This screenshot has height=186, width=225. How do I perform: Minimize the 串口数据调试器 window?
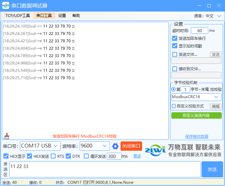click(x=199, y=6)
